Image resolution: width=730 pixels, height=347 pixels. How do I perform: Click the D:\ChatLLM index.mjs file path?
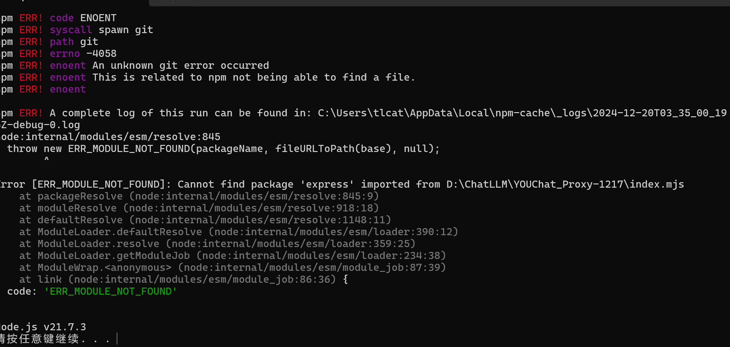[565, 184]
